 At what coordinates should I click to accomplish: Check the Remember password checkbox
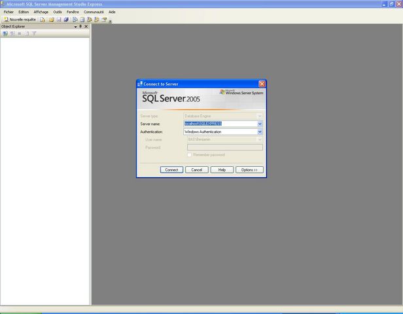[190, 155]
